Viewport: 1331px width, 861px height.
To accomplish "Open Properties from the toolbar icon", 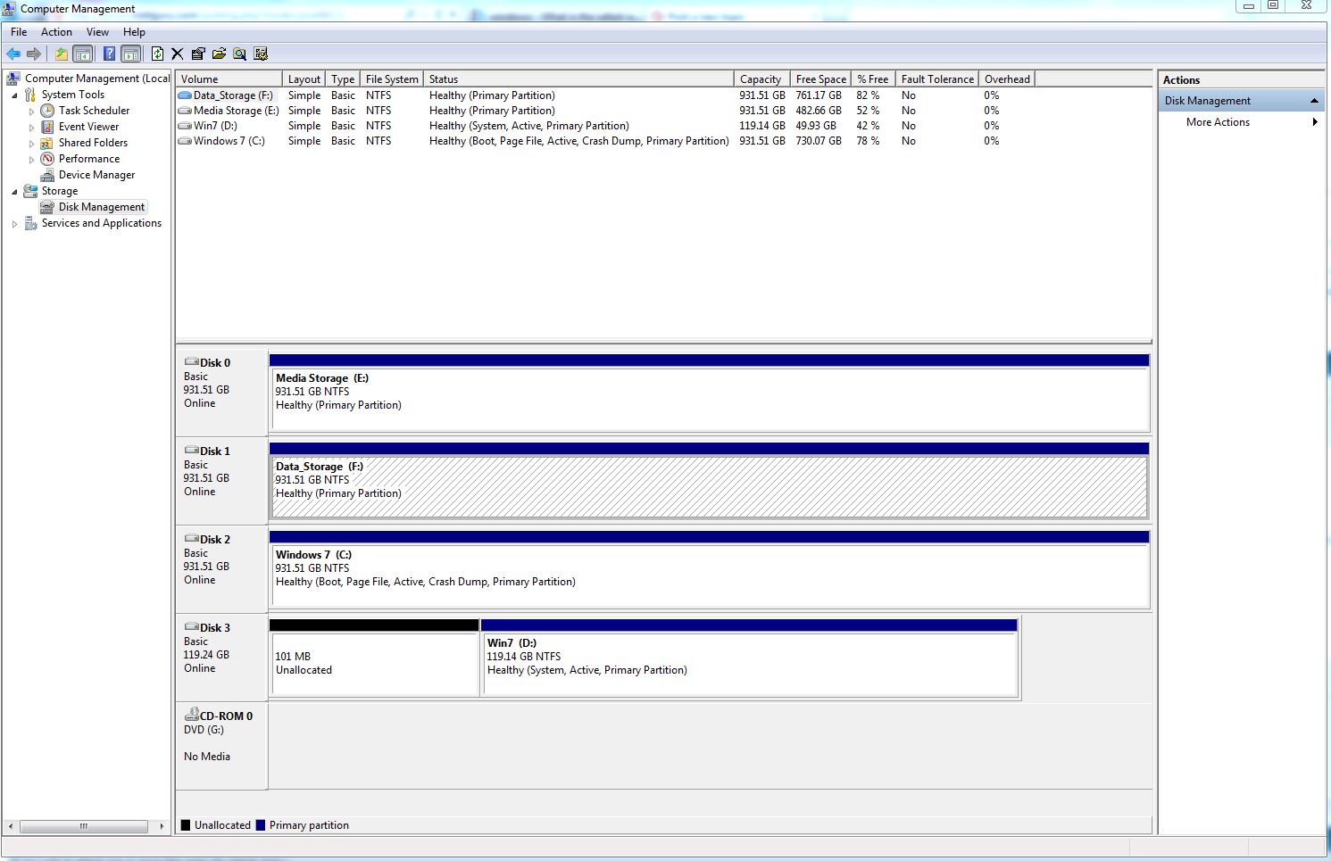I will pyautogui.click(x=198, y=54).
